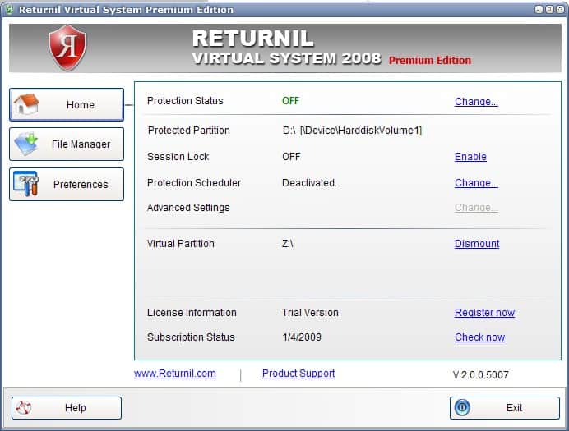This screenshot has width=569, height=431.
Task: Click the Register now link
Action: coord(484,313)
